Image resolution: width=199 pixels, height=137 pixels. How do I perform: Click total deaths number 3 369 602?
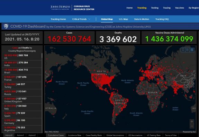pos(118,39)
